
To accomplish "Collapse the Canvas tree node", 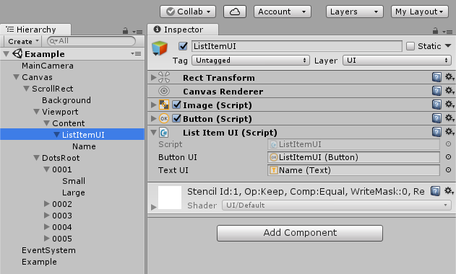I will coord(17,77).
